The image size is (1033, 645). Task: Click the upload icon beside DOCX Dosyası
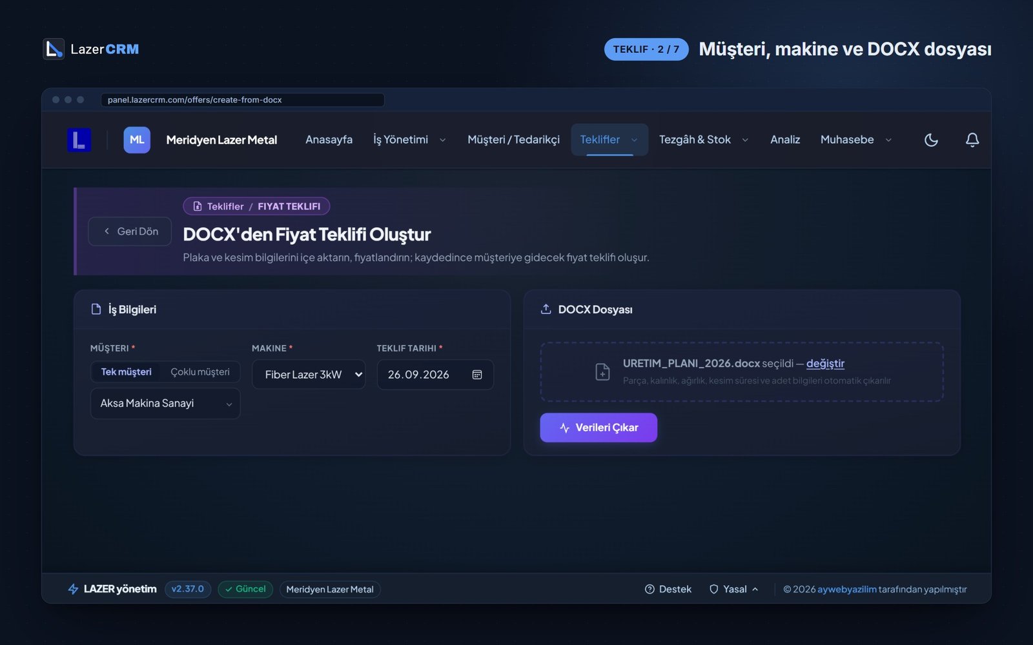pos(546,309)
